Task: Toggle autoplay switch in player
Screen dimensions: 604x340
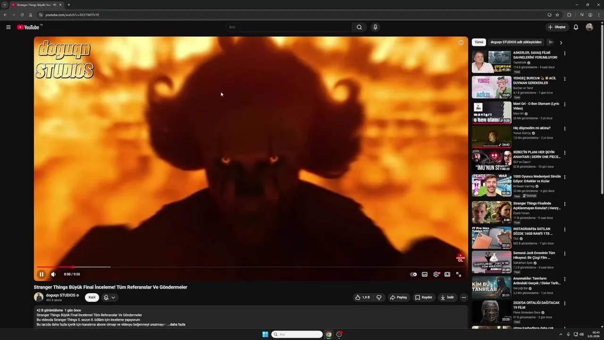Action: pyautogui.click(x=414, y=274)
